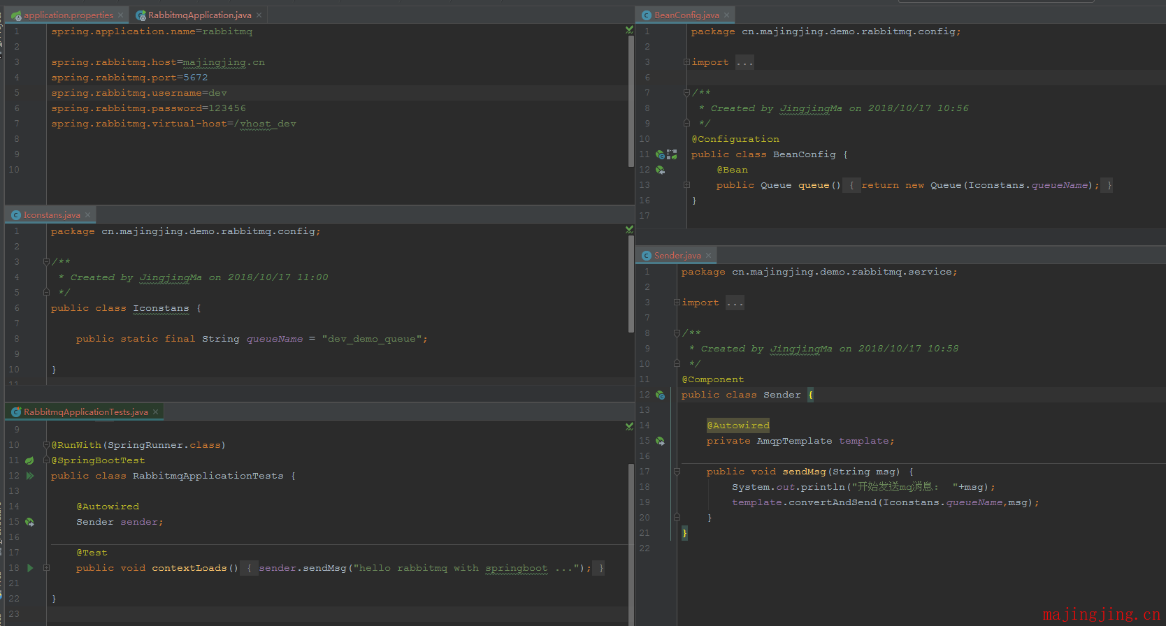Click queueName in the Iconstans declaration

(x=275, y=339)
